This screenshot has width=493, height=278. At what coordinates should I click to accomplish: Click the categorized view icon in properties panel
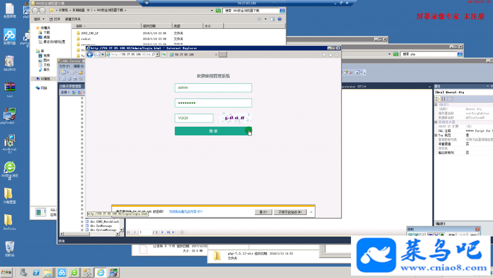(x=437, y=99)
